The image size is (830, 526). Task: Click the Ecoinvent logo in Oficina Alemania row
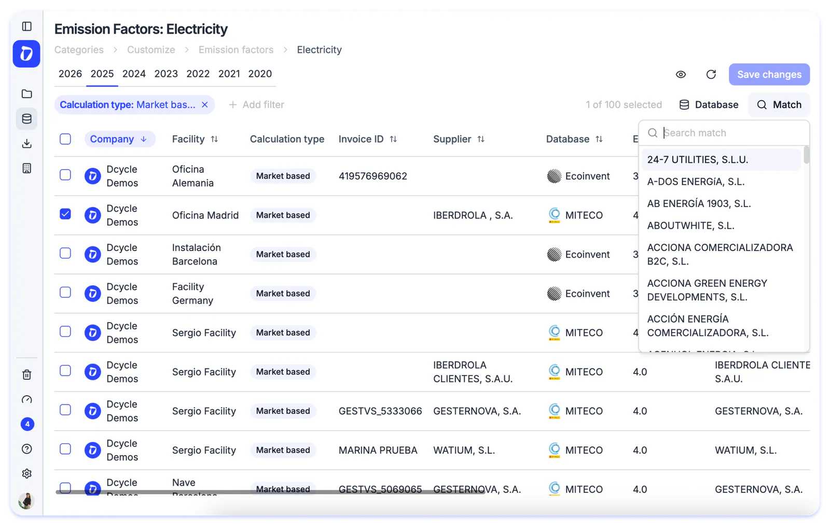point(554,176)
